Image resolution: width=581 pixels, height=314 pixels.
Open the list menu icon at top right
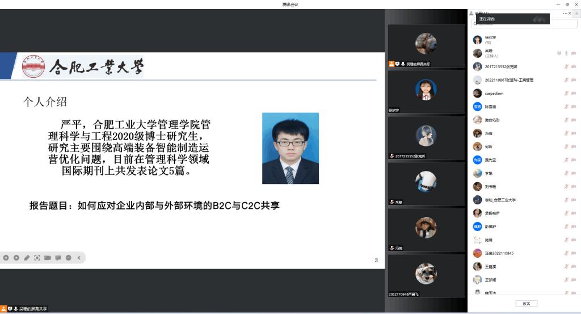576,12
